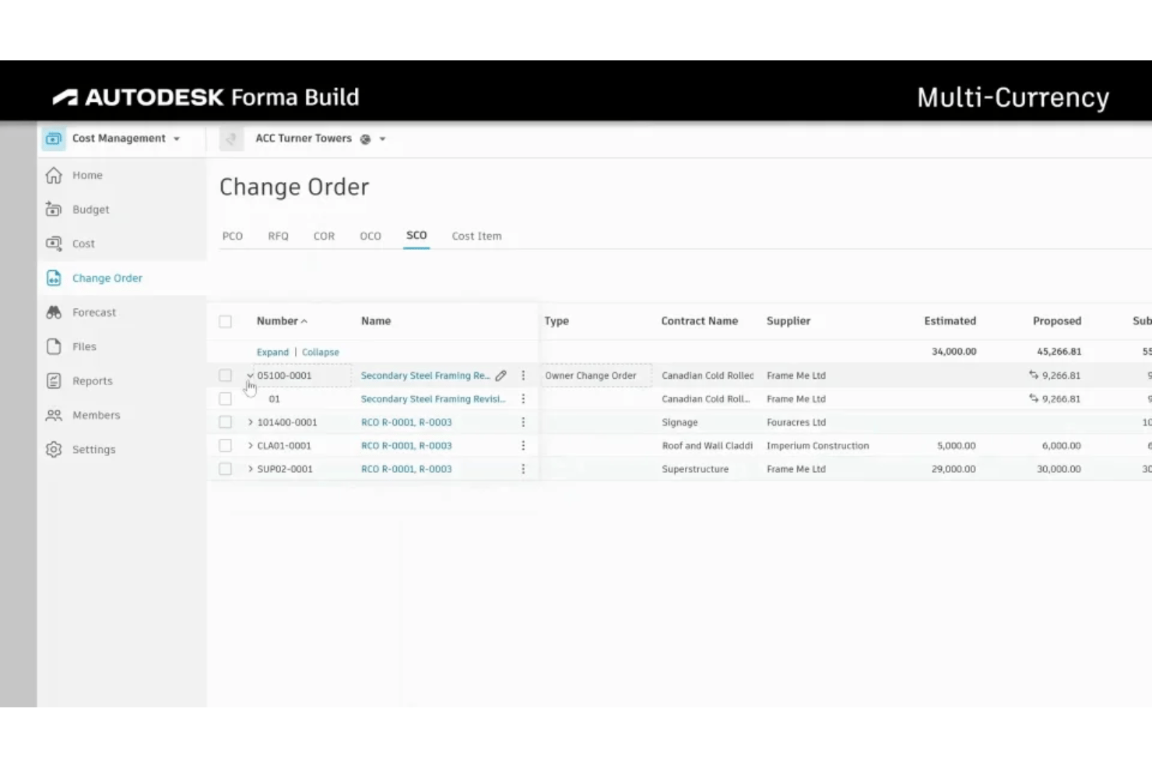Open the Cost Management module dropdown
This screenshot has width=1152, height=768.
(x=177, y=139)
